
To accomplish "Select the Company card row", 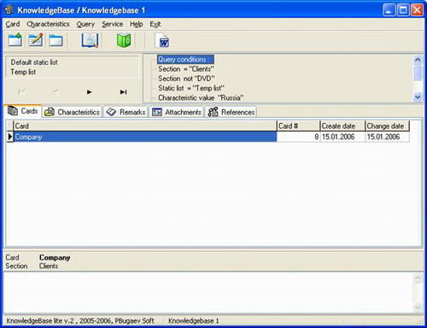I will pos(145,137).
